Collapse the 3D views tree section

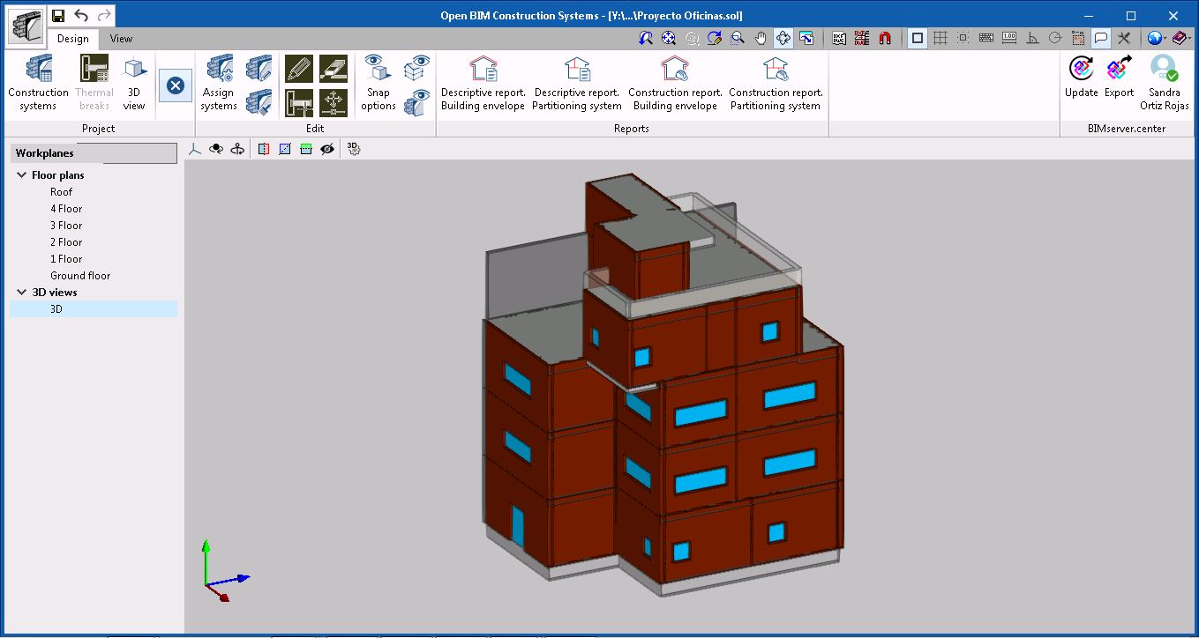21,292
